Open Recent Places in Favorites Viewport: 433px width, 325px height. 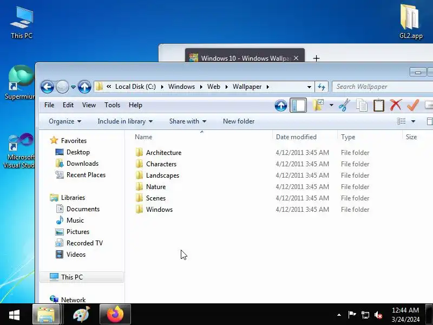(86, 175)
